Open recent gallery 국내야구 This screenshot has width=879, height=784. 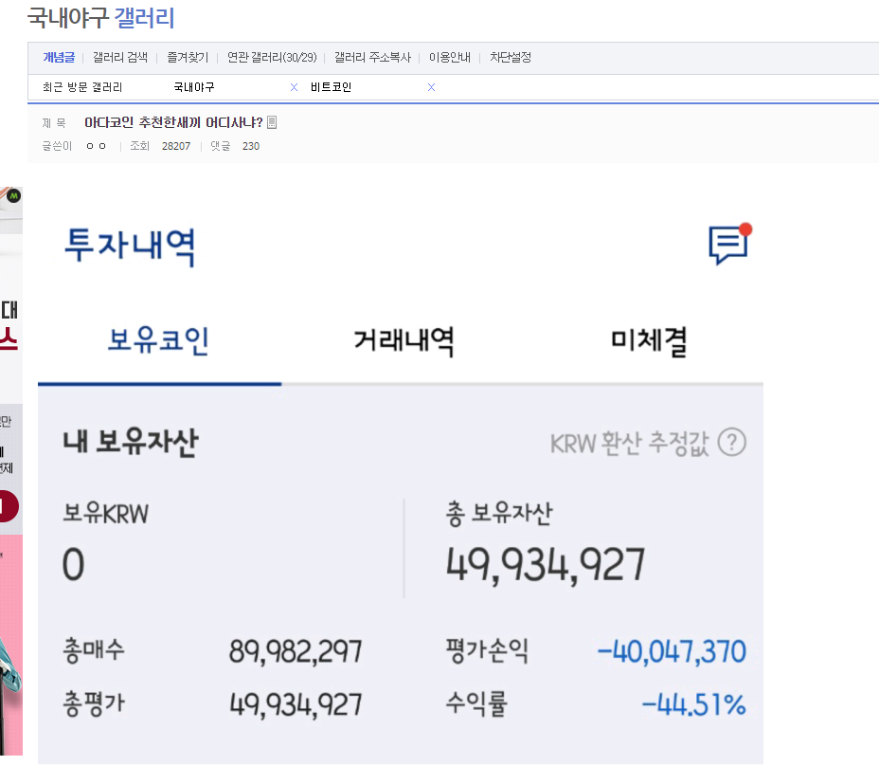coord(194,87)
